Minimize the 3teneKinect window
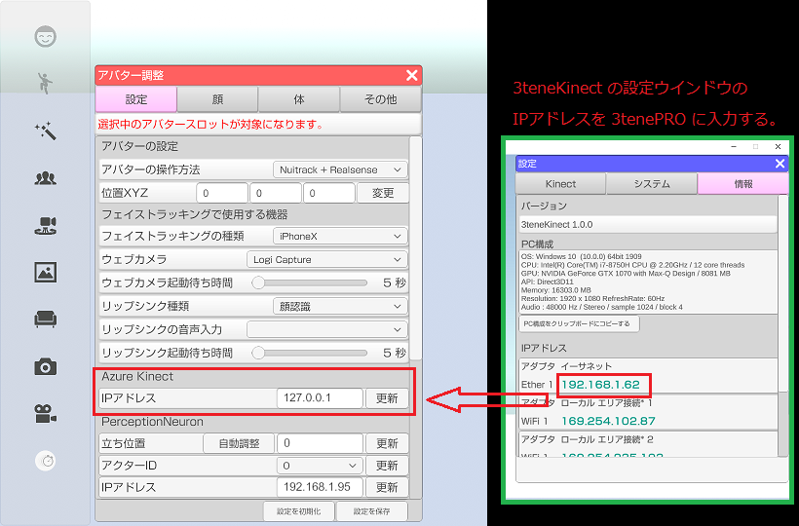This screenshot has width=799, height=526. tap(734, 147)
